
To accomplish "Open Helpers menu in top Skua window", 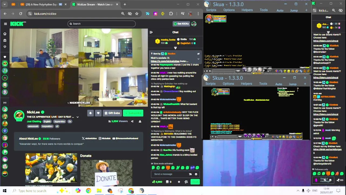I will [247, 10].
